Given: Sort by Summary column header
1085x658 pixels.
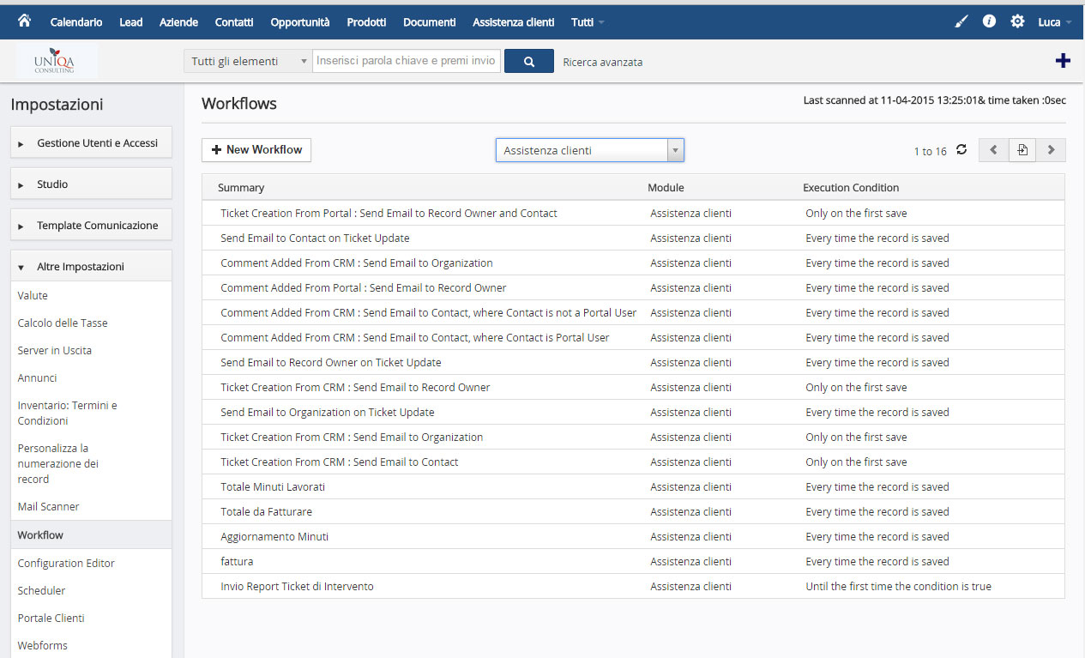Looking at the screenshot, I should tap(241, 188).
